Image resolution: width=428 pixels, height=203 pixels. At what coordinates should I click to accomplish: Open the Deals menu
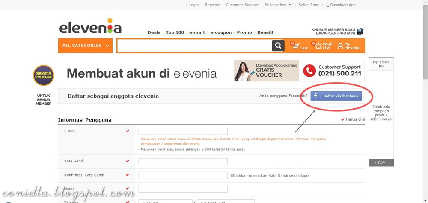coord(154,32)
